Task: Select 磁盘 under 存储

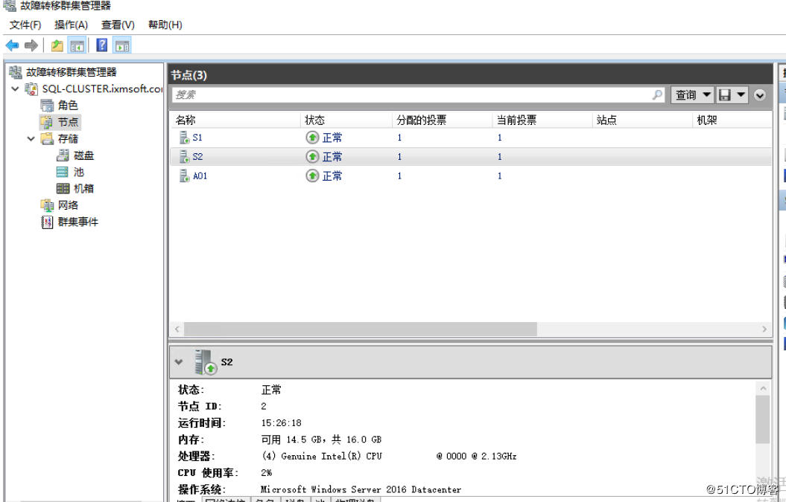Action: tap(83, 155)
